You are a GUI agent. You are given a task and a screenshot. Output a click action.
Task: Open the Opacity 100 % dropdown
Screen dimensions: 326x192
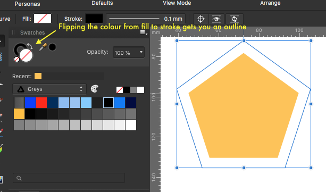tap(129, 53)
